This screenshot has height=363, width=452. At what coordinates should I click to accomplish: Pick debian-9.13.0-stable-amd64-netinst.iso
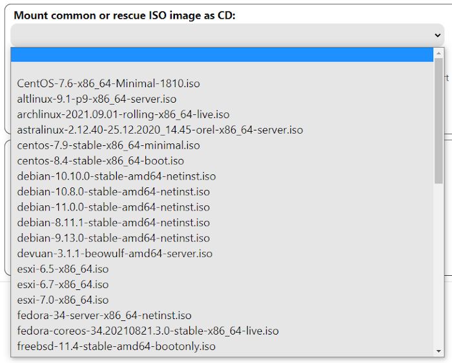(113, 238)
